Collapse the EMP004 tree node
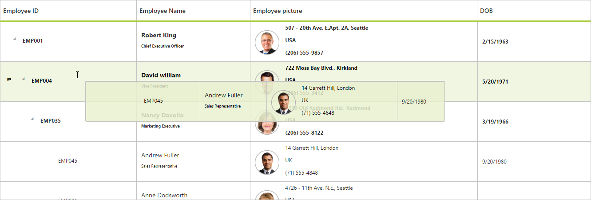Viewport: 591px width, 200px height. tap(23, 79)
